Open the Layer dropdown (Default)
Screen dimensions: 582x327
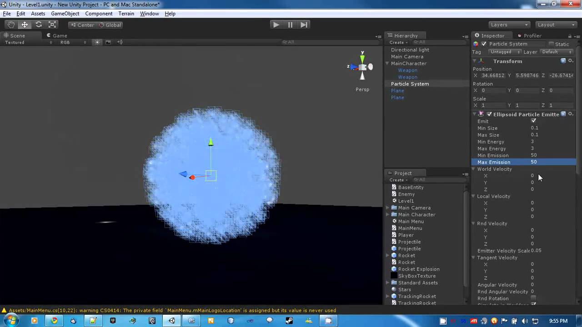(557, 52)
